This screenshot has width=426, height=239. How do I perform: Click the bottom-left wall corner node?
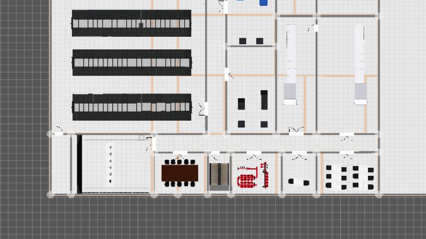[51, 195]
